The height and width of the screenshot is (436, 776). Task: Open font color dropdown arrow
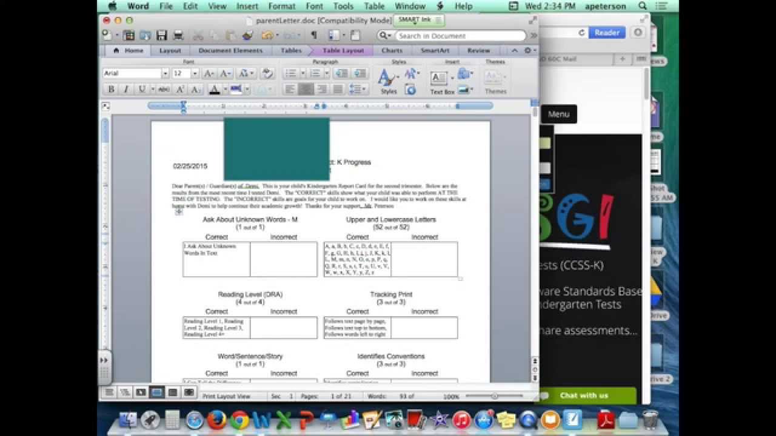coord(225,89)
